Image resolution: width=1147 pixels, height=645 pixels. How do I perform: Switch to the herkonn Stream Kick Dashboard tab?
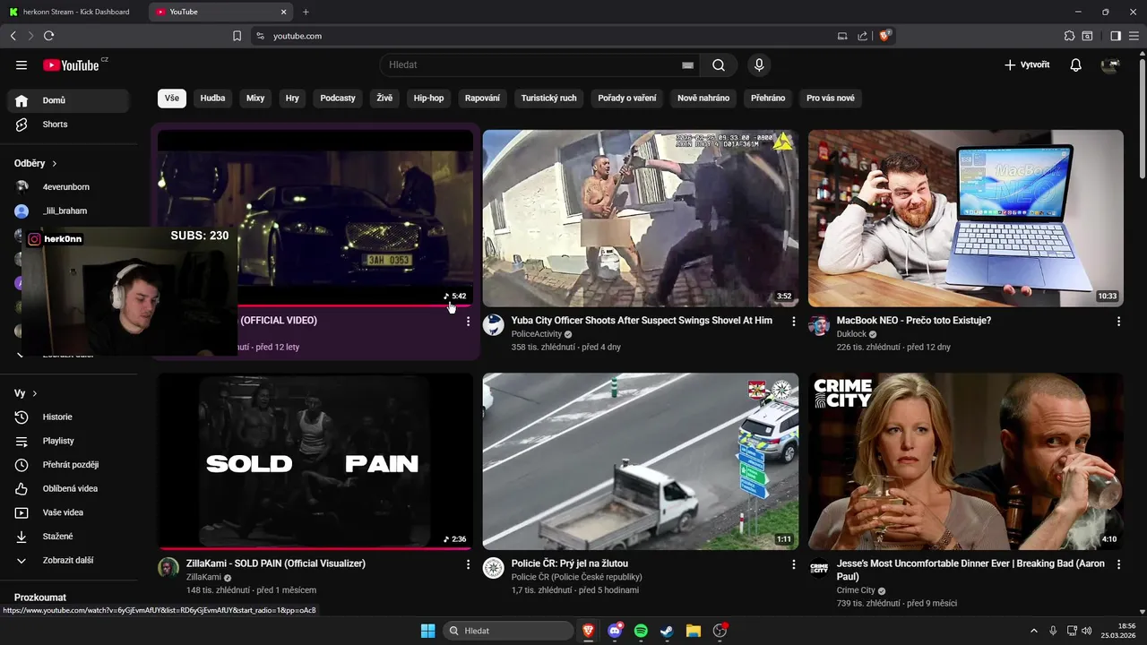73,12
